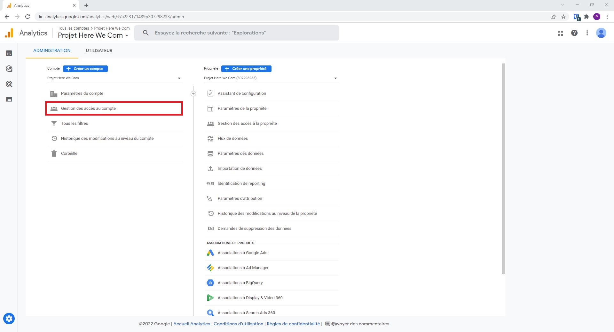Open the Advertising icon in left sidebar
The height and width of the screenshot is (332, 614).
pyautogui.click(x=9, y=84)
